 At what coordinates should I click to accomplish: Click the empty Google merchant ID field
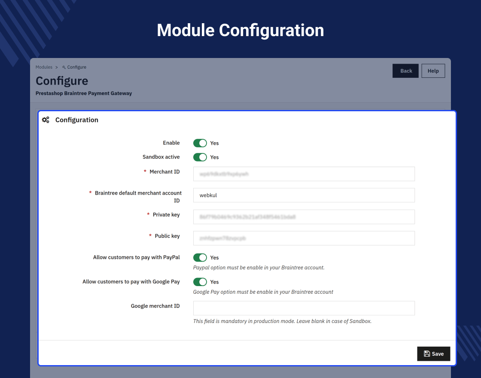304,308
